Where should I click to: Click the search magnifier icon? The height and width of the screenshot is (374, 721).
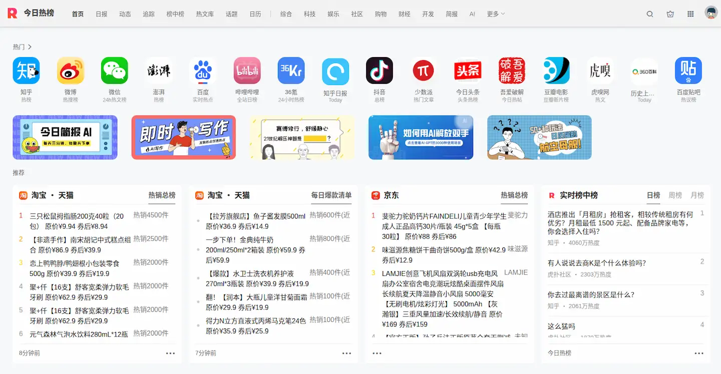pos(650,14)
